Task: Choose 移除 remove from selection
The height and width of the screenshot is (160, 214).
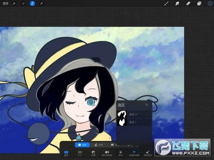Action: 80,154
